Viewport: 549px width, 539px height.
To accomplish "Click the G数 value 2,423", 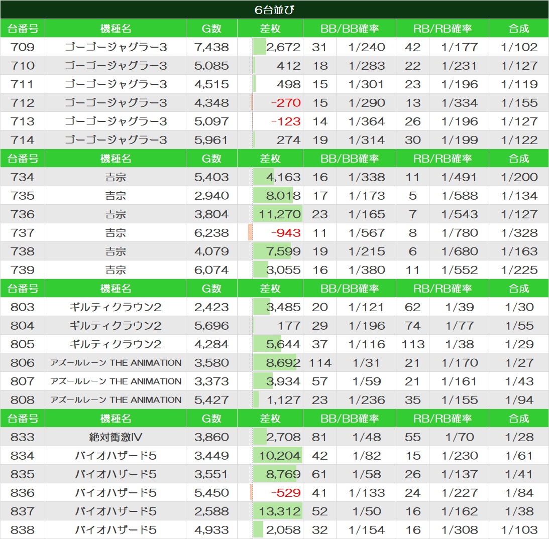I will coord(211,307).
